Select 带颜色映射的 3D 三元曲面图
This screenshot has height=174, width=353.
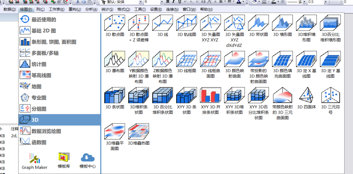(x=282, y=103)
